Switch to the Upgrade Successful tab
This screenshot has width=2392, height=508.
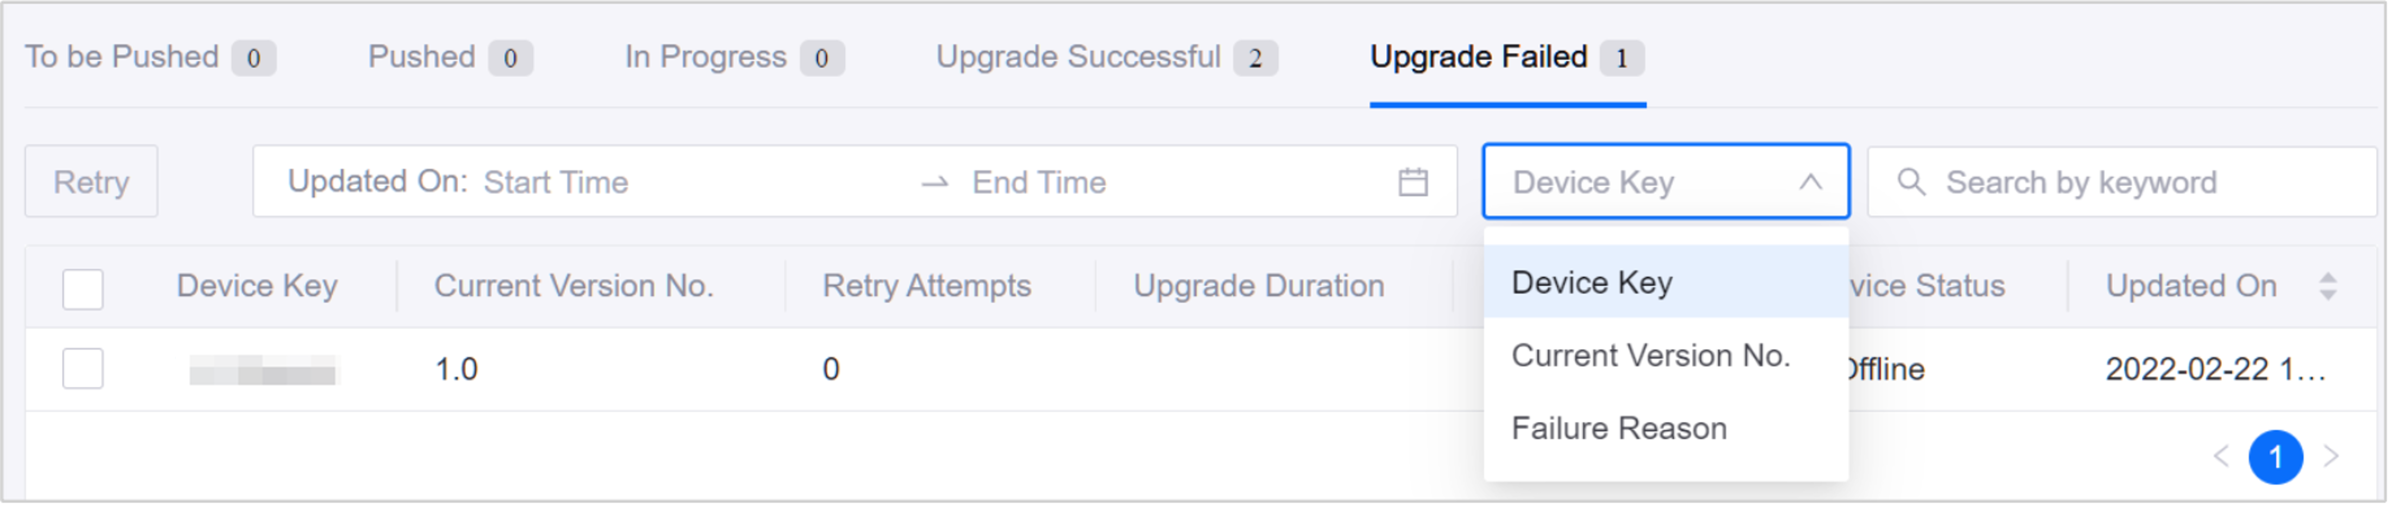point(1077,57)
